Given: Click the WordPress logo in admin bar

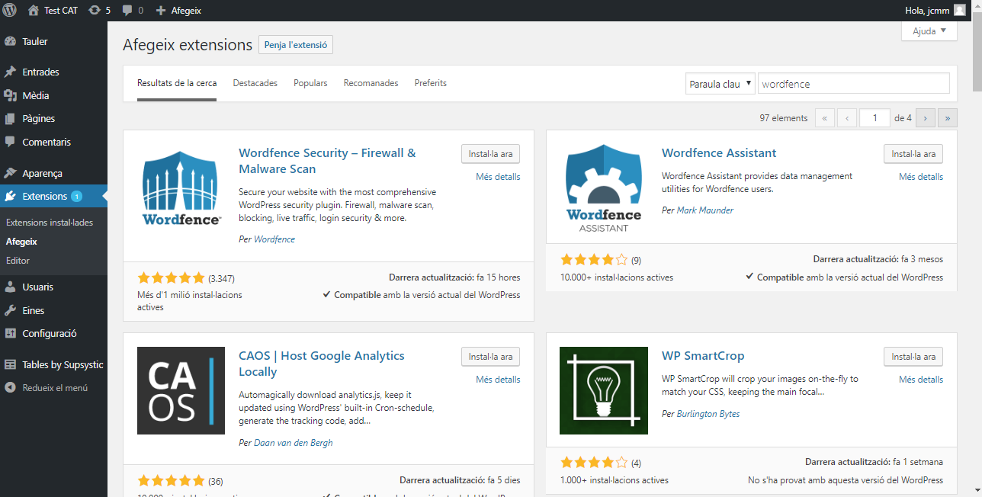Looking at the screenshot, I should (x=10, y=11).
